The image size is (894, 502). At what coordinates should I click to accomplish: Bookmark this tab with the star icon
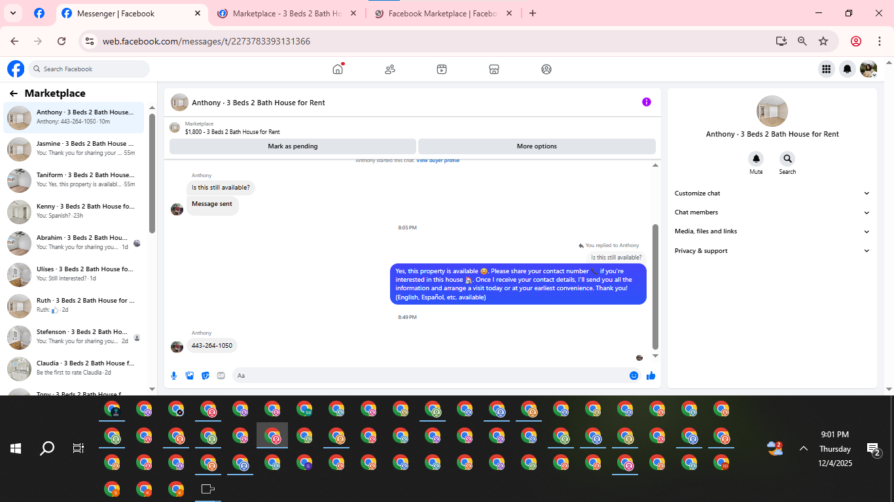click(823, 41)
